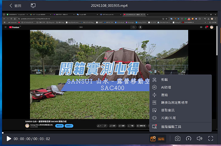Switch to the Google 翻譯 browser tab
This screenshot has width=221, height=146.
(87, 15)
